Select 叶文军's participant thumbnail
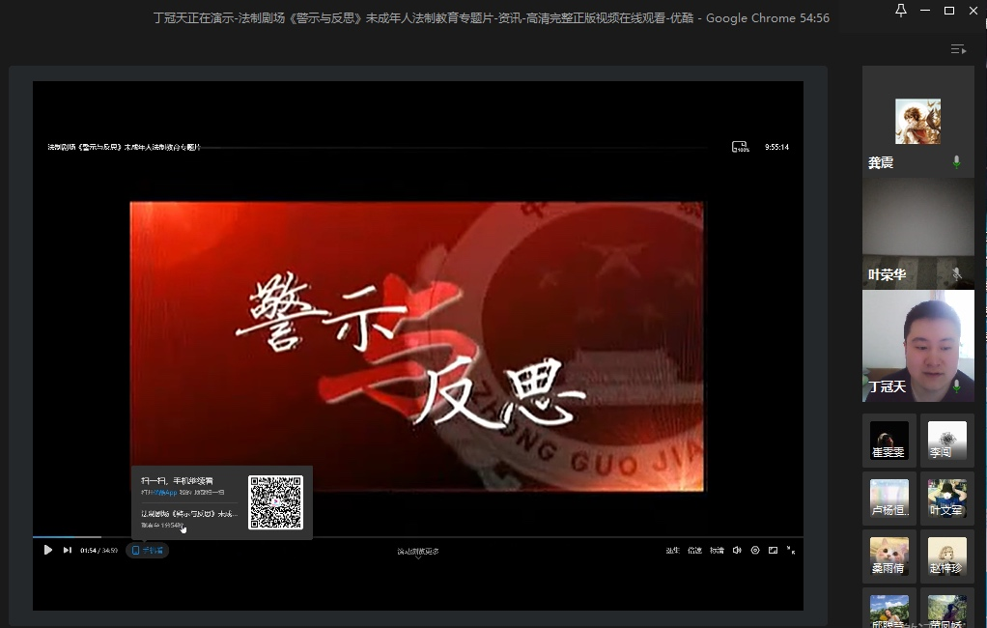Image resolution: width=987 pixels, height=628 pixels. coord(946,499)
